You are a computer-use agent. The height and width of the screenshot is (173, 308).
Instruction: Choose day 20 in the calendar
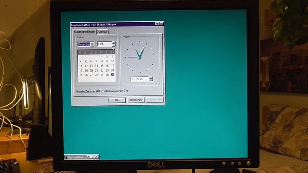(91, 71)
